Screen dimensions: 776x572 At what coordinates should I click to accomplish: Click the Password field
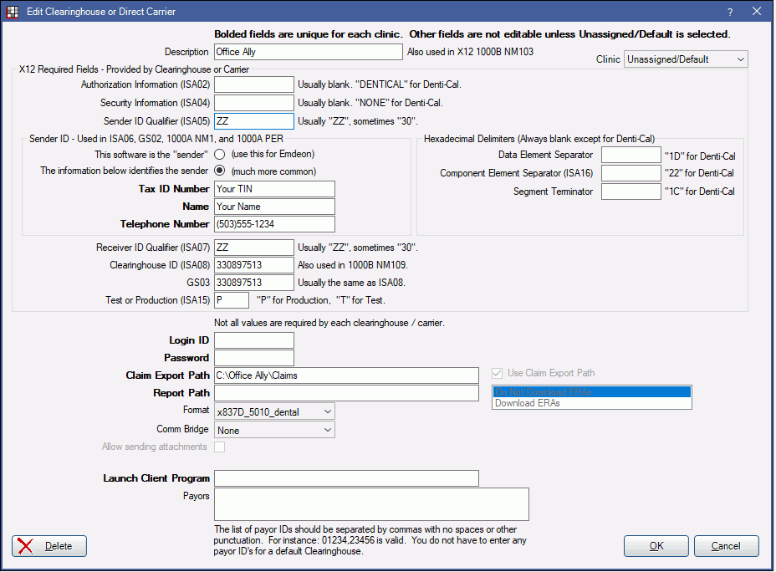254,358
